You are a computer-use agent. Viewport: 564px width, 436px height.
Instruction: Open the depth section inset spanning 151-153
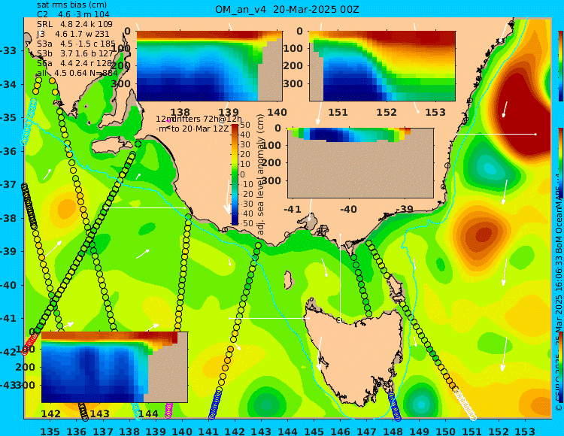tap(382, 66)
